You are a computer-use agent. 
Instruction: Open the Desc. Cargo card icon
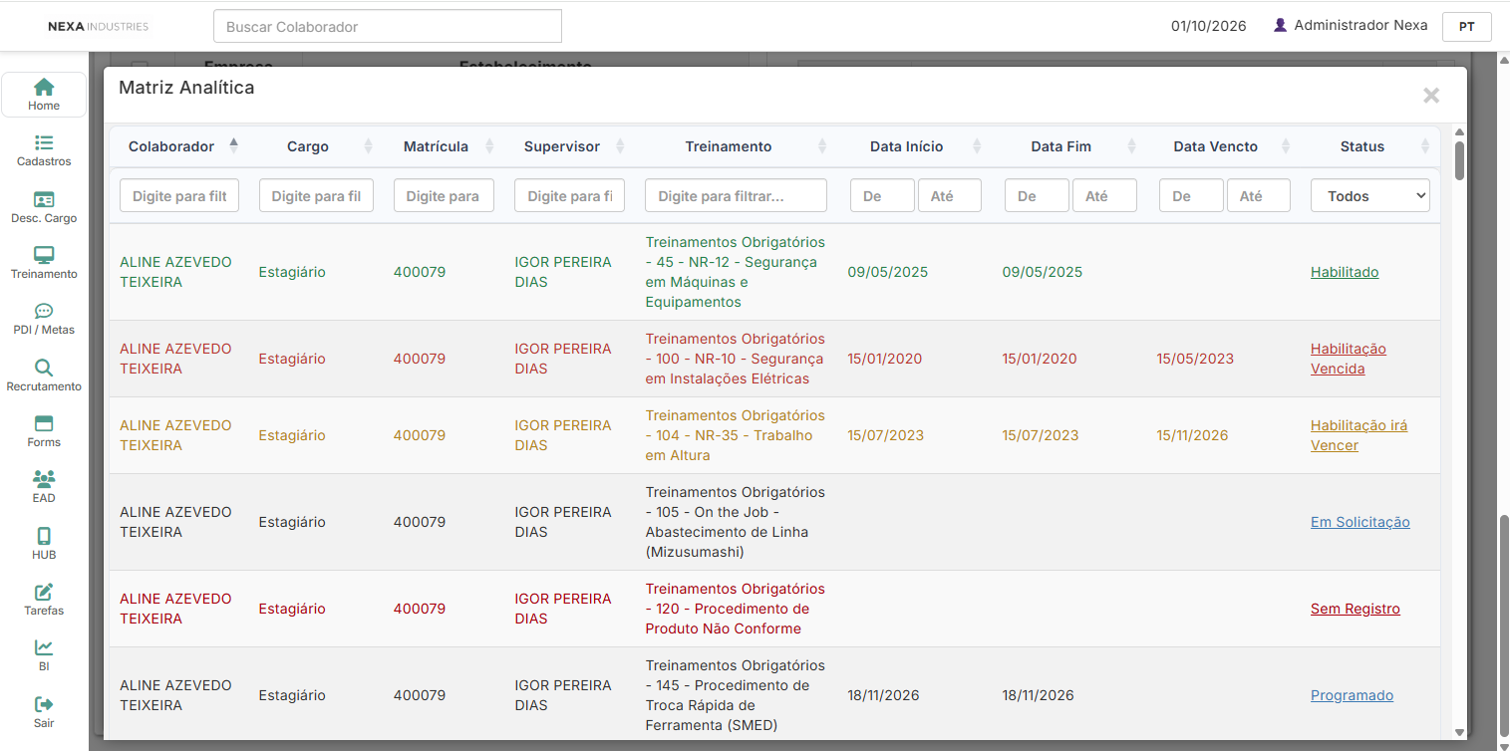pyautogui.click(x=44, y=199)
